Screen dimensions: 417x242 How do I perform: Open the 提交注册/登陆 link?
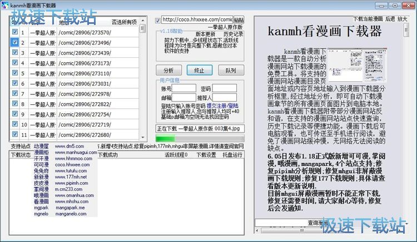(222, 105)
